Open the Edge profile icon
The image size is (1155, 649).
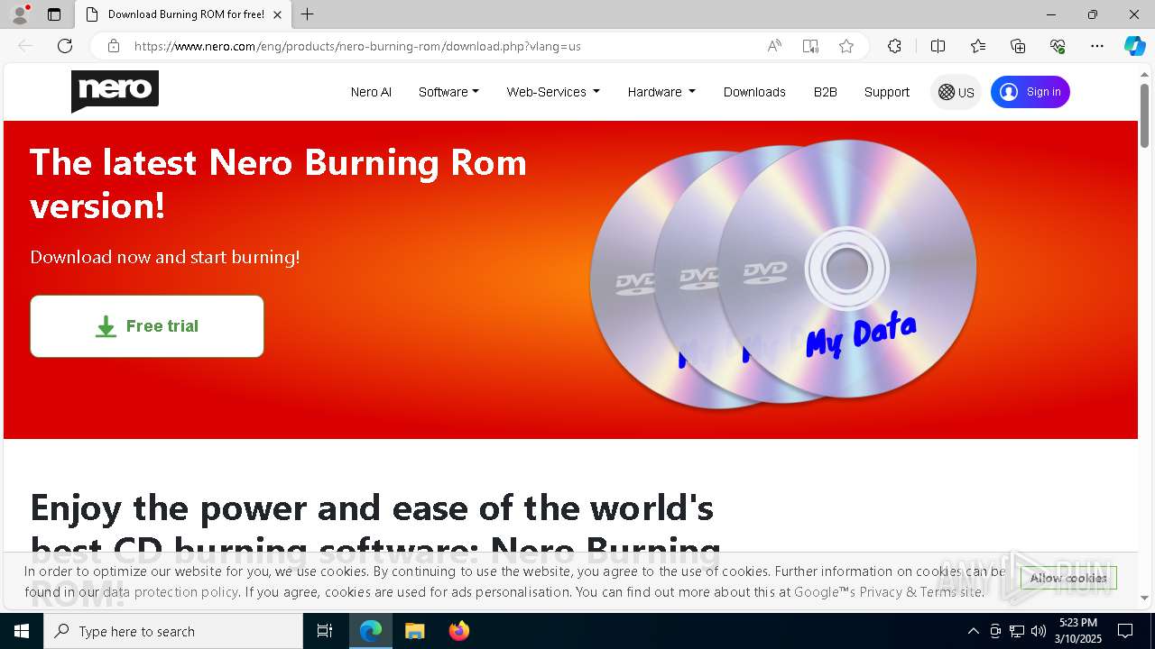pos(19,14)
